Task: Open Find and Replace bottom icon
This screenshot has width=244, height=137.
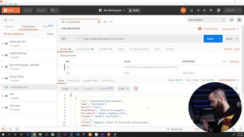Action: (10, 129)
